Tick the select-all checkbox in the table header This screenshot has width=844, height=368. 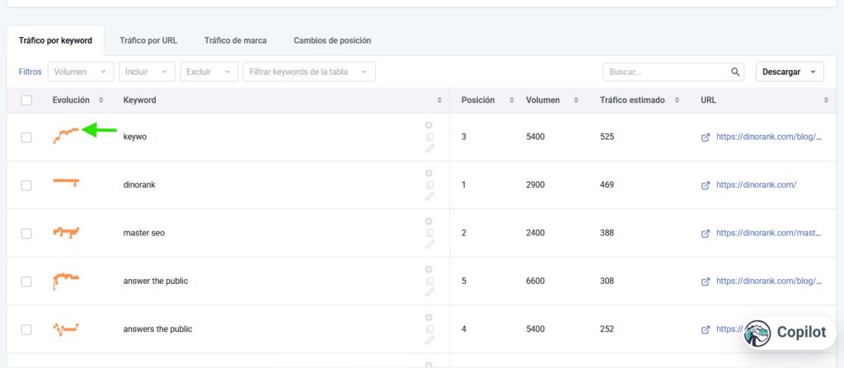point(26,100)
